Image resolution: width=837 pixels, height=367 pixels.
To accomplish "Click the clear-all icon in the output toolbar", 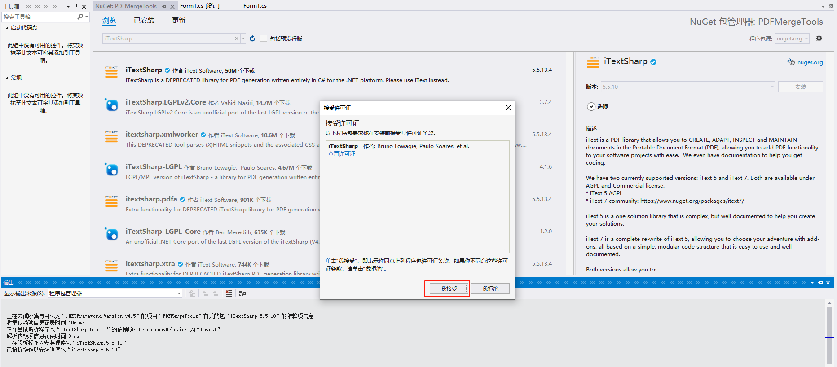I will click(229, 293).
